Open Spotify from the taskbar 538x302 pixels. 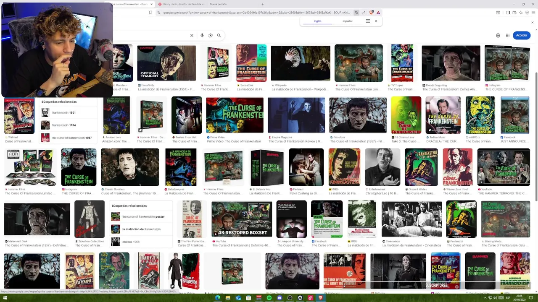(269, 298)
